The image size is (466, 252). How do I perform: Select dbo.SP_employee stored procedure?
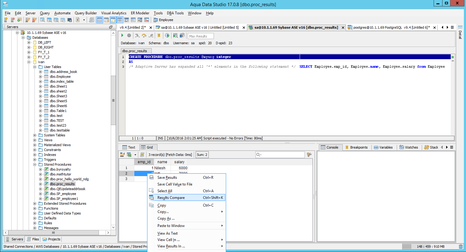point(63,194)
